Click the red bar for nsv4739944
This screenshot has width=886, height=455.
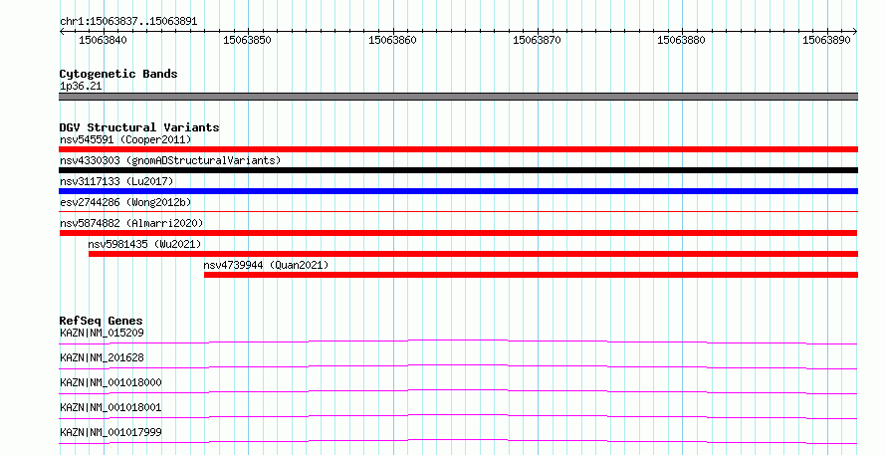(531, 275)
